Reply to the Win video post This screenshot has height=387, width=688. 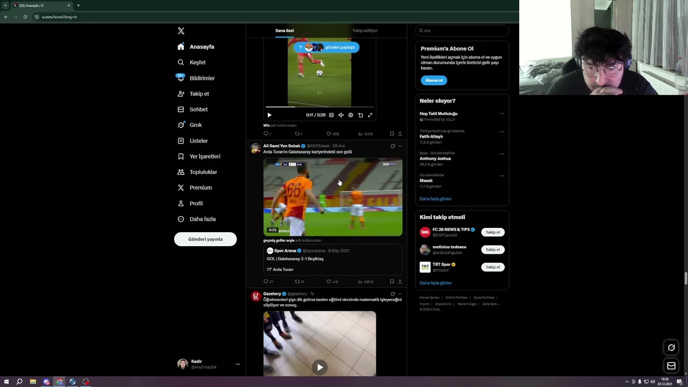[267, 134]
